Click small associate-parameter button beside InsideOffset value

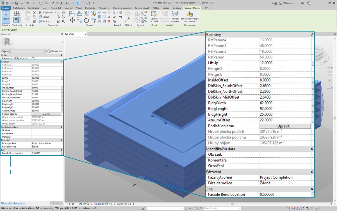[x=62, y=88]
